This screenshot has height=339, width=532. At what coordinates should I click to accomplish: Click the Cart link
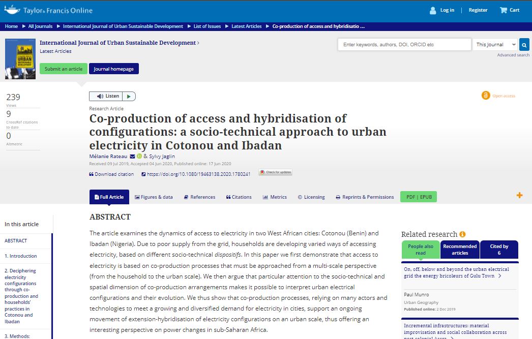[x=514, y=10]
